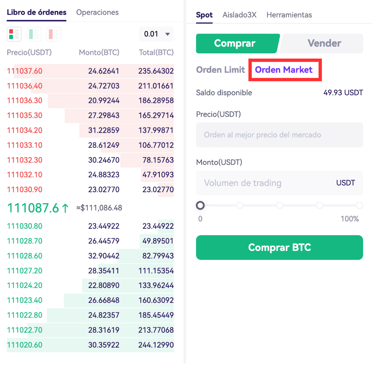Screen dimensions: 375x366
Task: Click the bid price 111030.80
Action: [25, 226]
